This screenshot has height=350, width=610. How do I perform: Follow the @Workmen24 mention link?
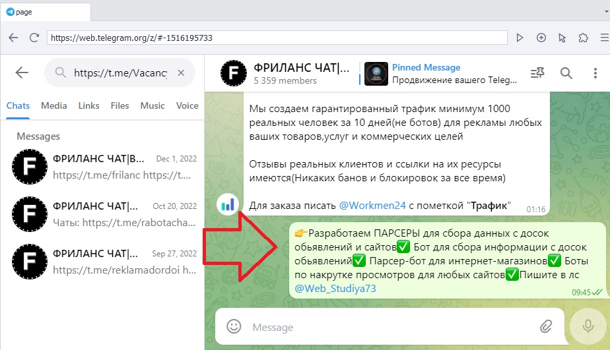coord(372,206)
